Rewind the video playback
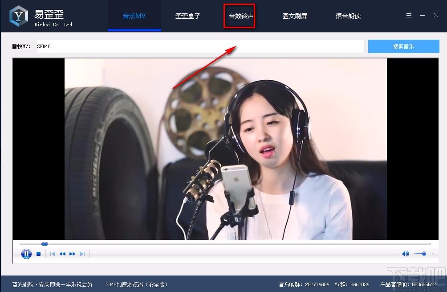The height and width of the screenshot is (292, 447). pyautogui.click(x=62, y=254)
